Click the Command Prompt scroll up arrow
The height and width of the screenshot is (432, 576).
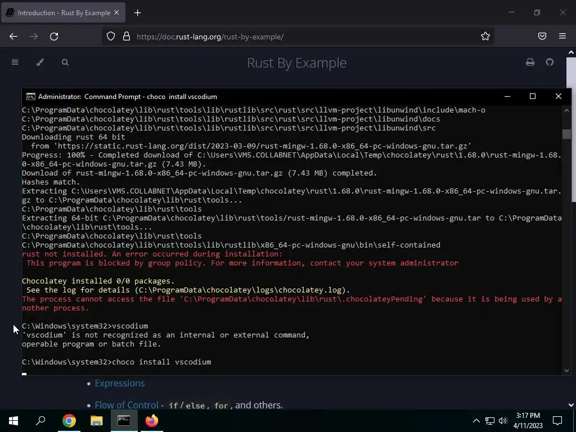[x=566, y=110]
